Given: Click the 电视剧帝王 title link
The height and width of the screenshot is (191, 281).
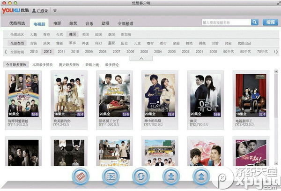Looking at the screenshot, I should [x=244, y=121].
